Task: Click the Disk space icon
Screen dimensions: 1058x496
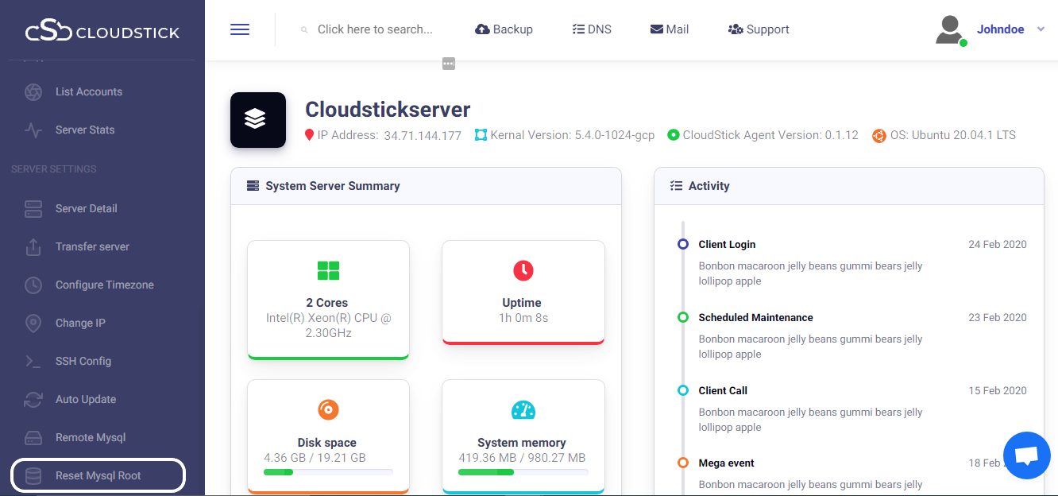Action: pos(328,410)
